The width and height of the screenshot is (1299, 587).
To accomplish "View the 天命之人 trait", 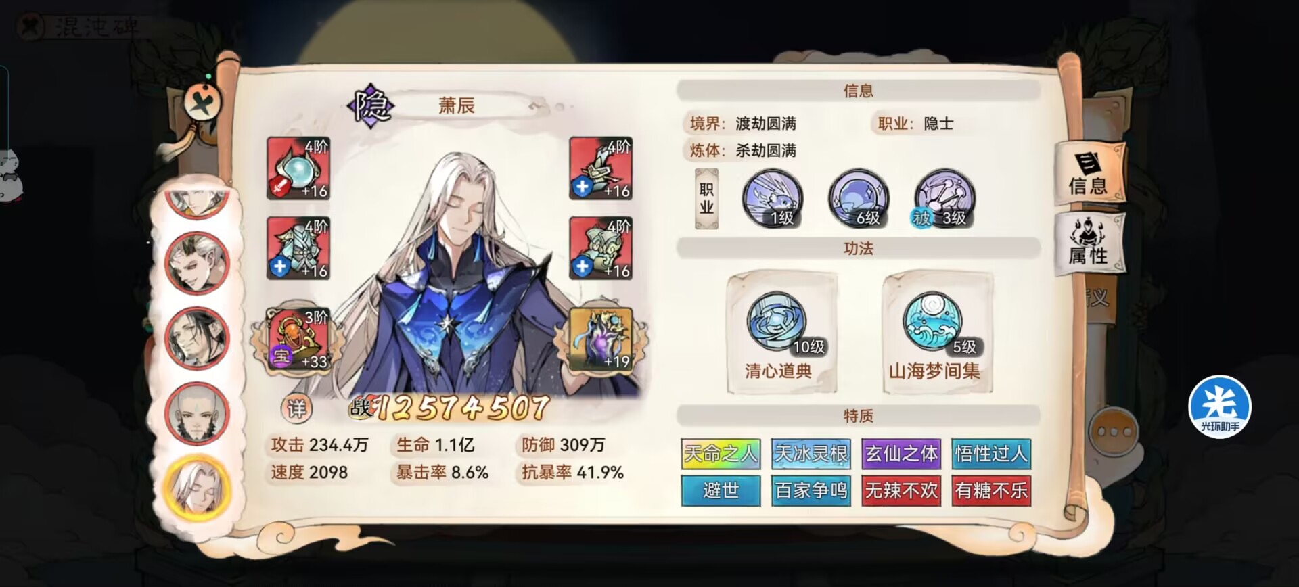I will (x=721, y=453).
